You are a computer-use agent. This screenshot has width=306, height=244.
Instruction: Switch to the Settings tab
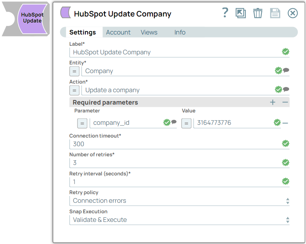[82, 32]
